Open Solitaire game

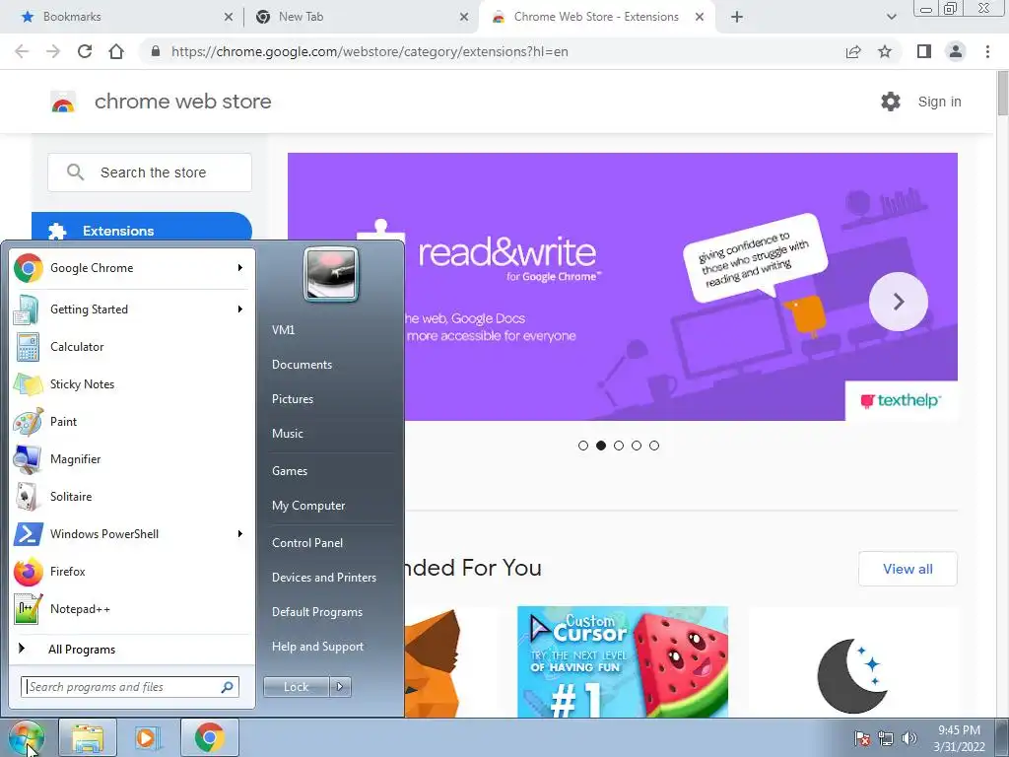pyautogui.click(x=133, y=497)
